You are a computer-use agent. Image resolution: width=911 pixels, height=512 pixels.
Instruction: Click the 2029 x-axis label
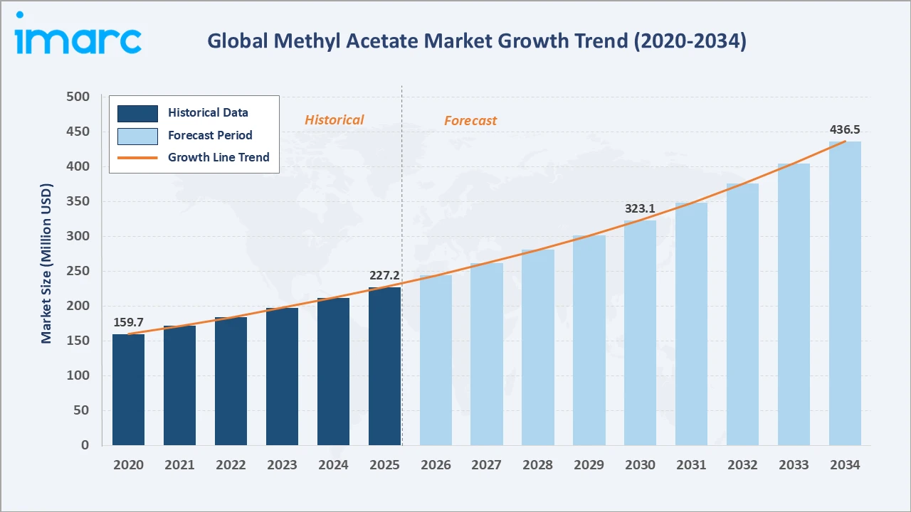tap(589, 465)
